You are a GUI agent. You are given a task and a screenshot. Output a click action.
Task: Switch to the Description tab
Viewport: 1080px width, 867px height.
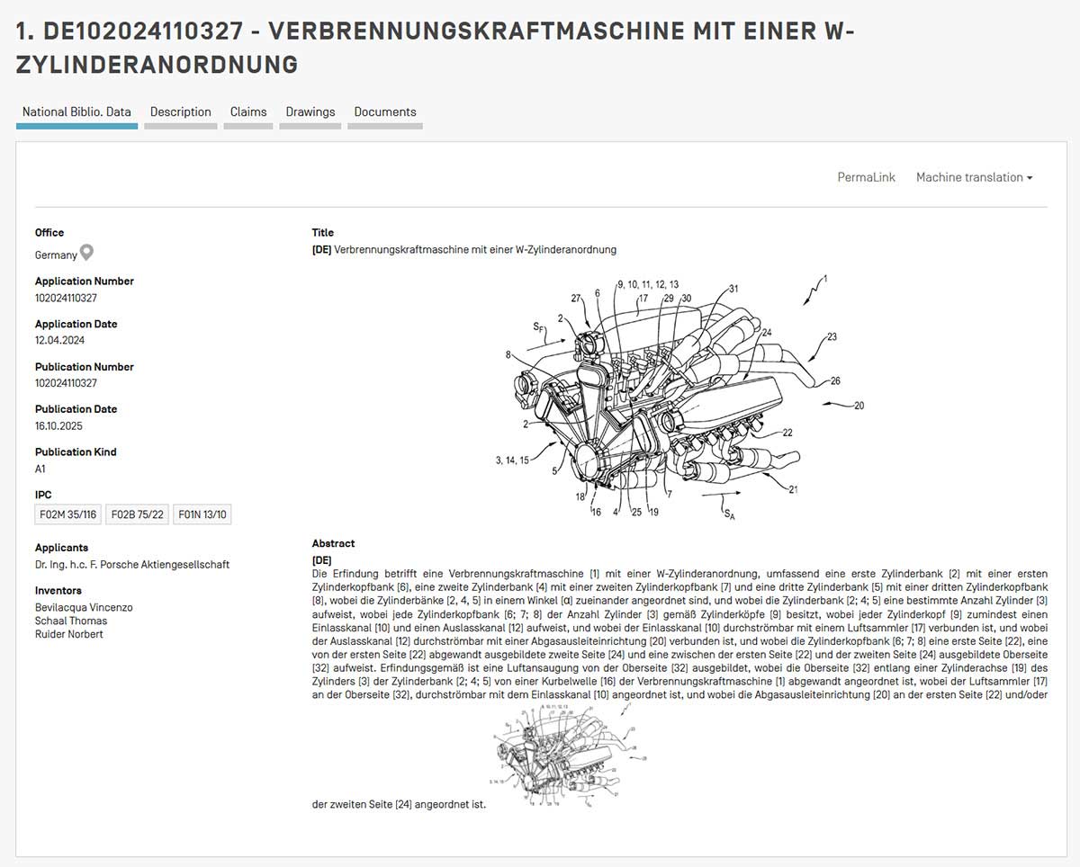pyautogui.click(x=180, y=112)
